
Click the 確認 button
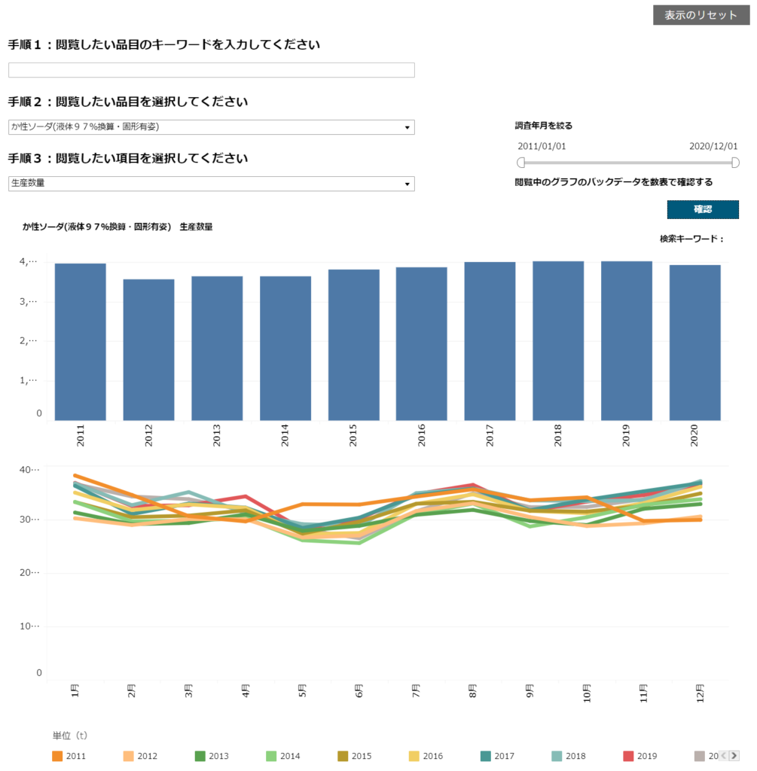coord(703,209)
